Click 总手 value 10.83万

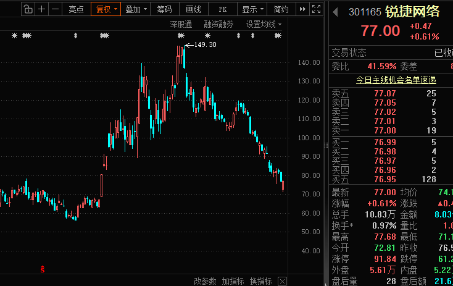pyautogui.click(x=380, y=214)
